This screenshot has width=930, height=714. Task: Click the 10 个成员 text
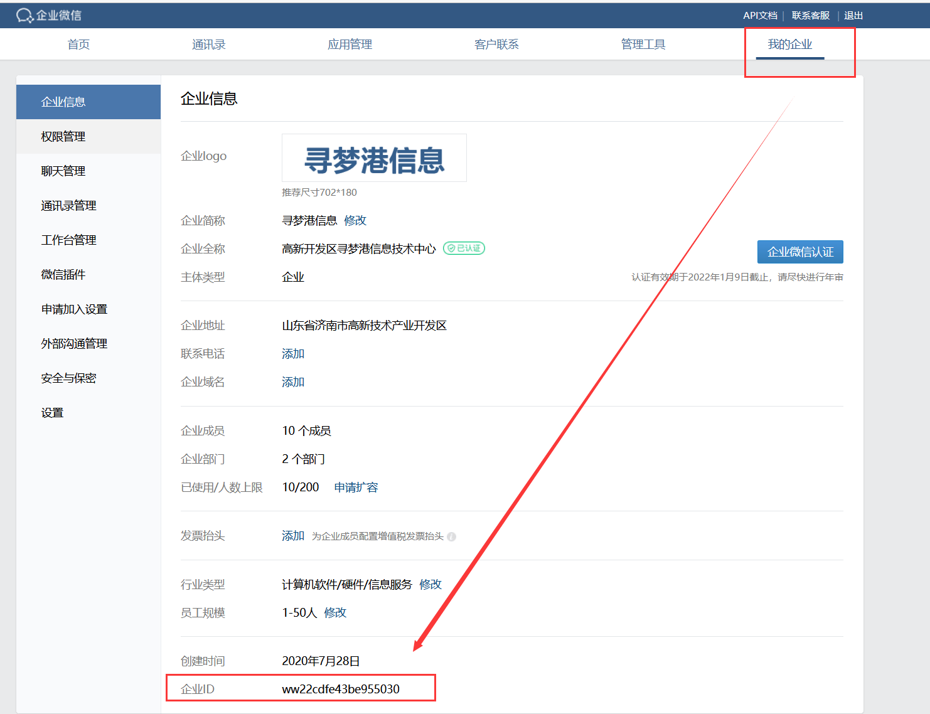[306, 430]
